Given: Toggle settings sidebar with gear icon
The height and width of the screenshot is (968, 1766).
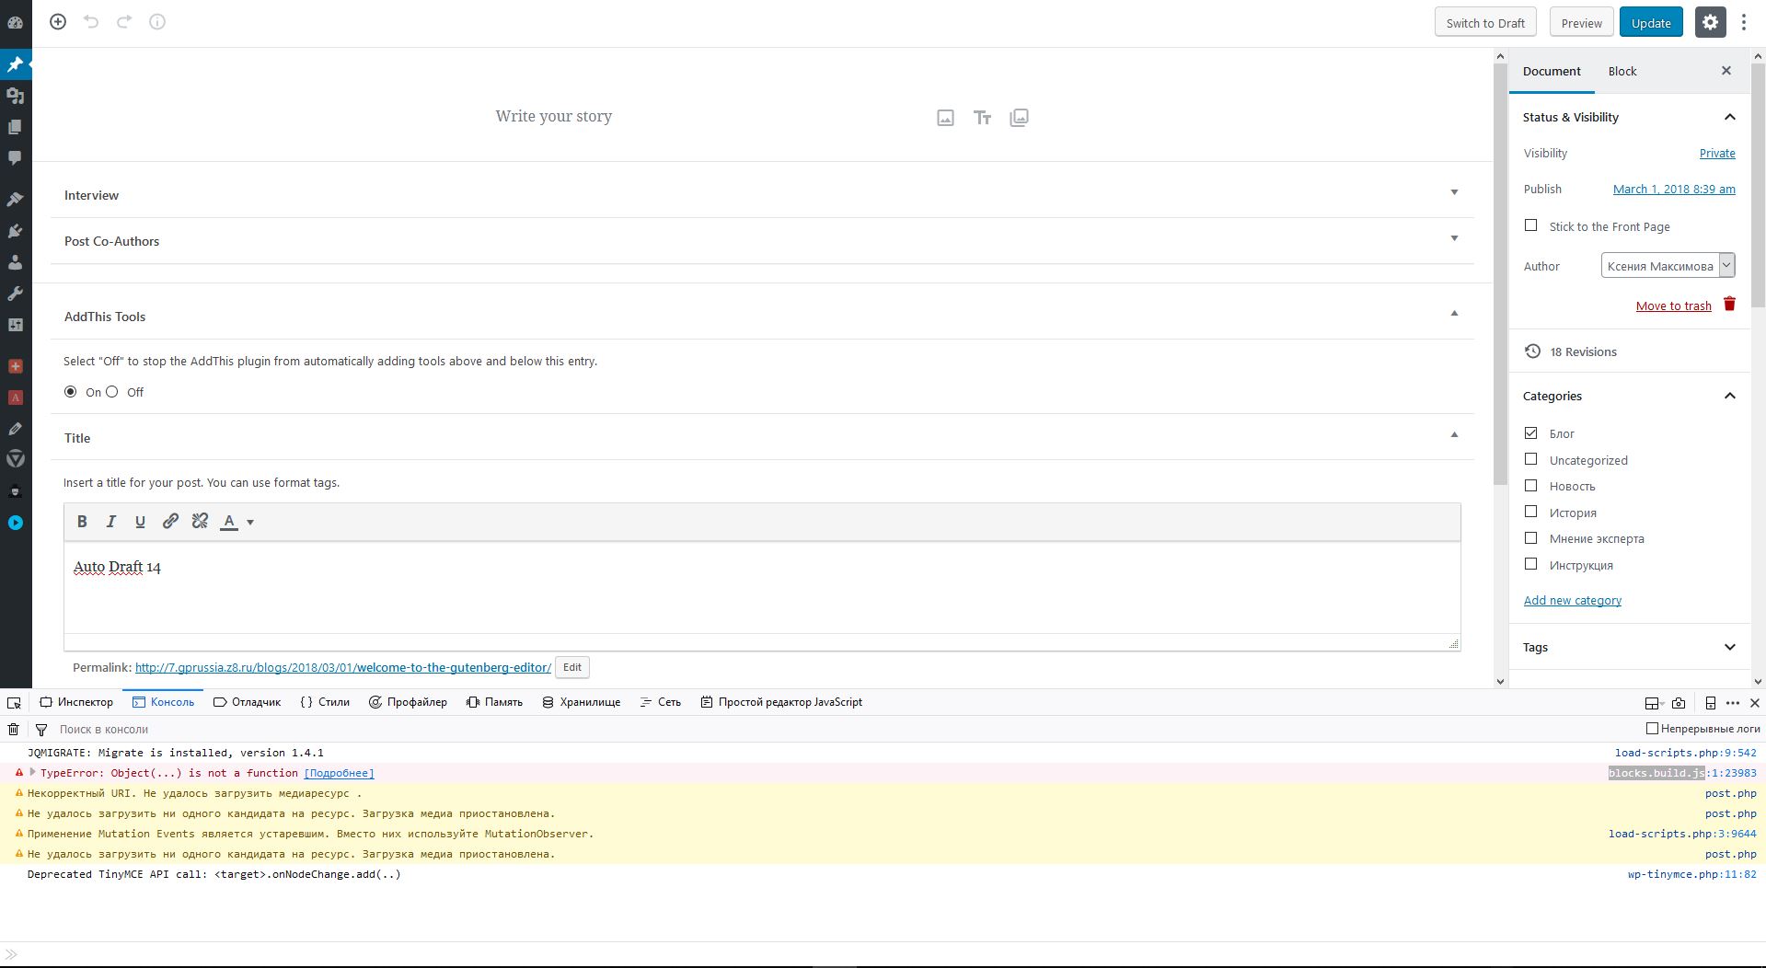Looking at the screenshot, I should (x=1710, y=23).
